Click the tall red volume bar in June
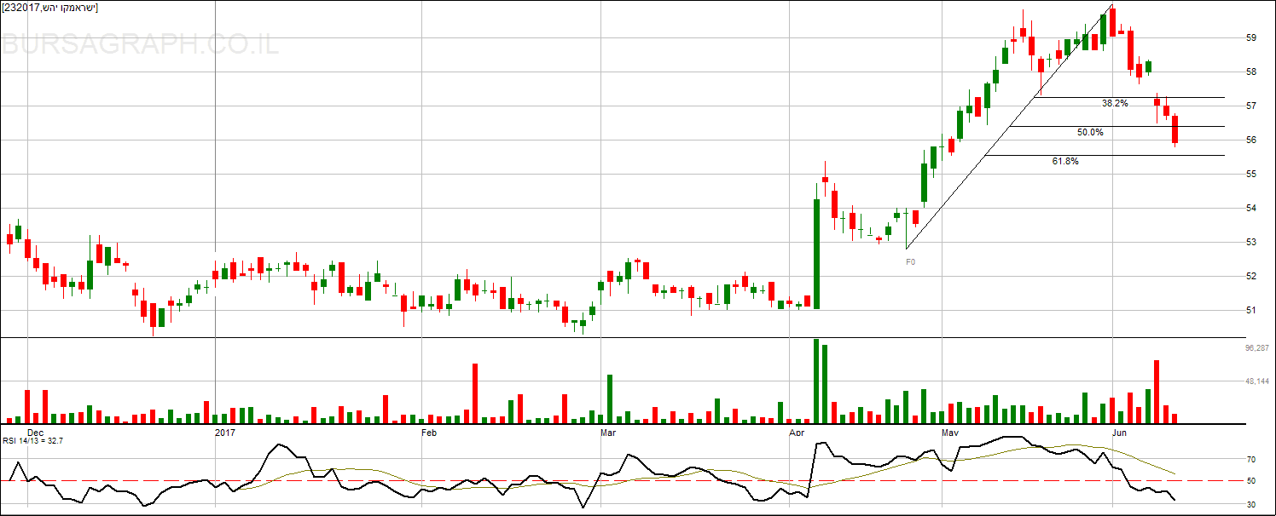 pyautogui.click(x=1157, y=392)
